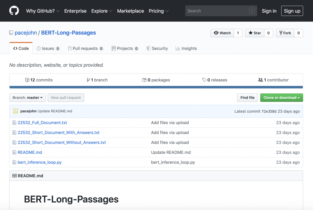313x210 pixels.
Task: Expand the Explore menu
Action: coord(101,11)
